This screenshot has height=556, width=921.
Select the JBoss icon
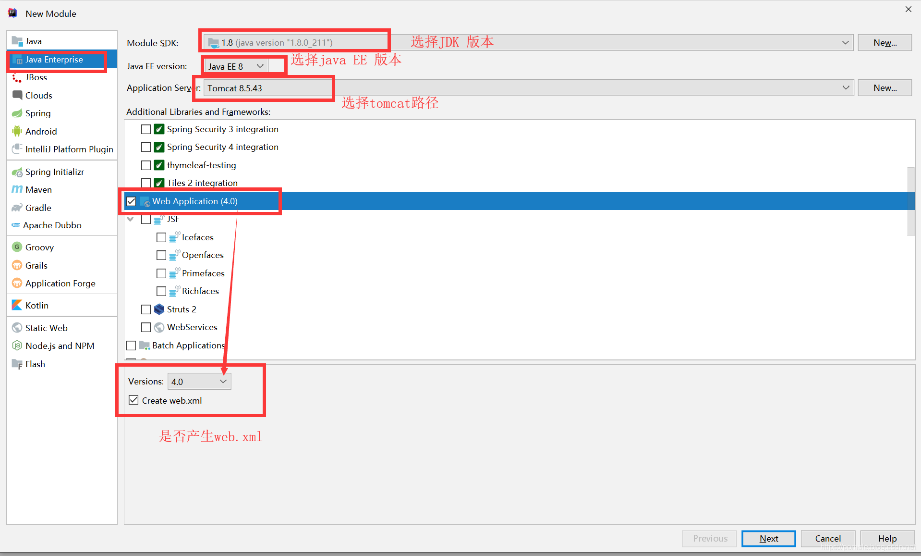[17, 77]
